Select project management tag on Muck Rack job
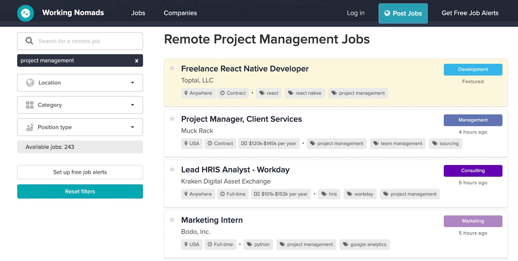Screen dimensions: 518x261 pyautogui.click(x=337, y=144)
